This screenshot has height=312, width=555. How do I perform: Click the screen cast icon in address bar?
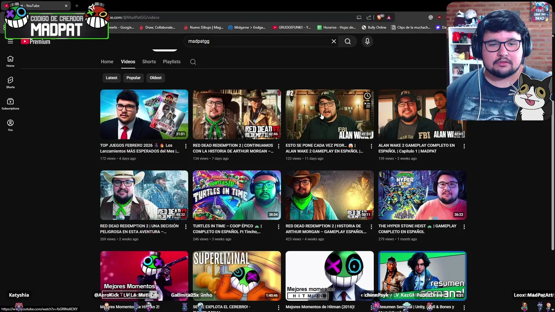pos(359,17)
